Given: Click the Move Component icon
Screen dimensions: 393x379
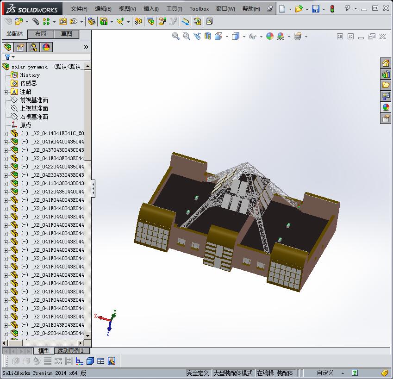Looking at the screenshot, I should coord(74,22).
